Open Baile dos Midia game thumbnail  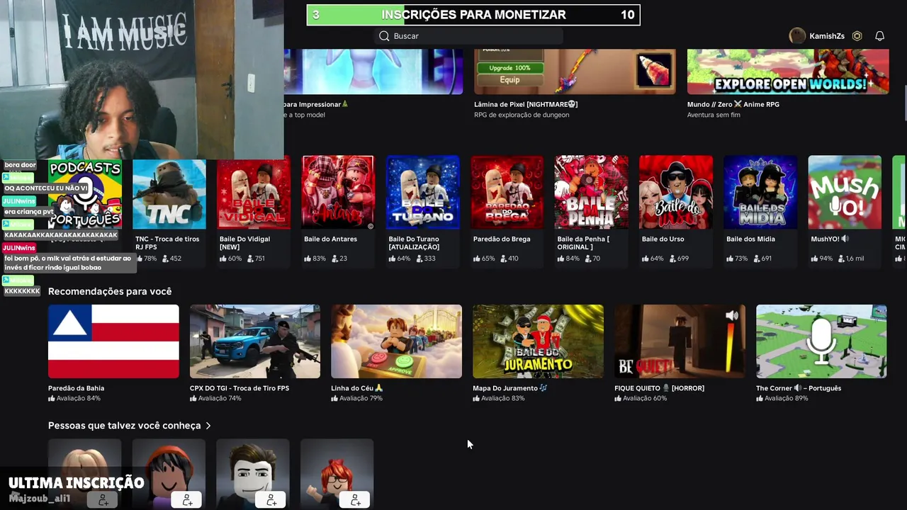[x=760, y=193]
